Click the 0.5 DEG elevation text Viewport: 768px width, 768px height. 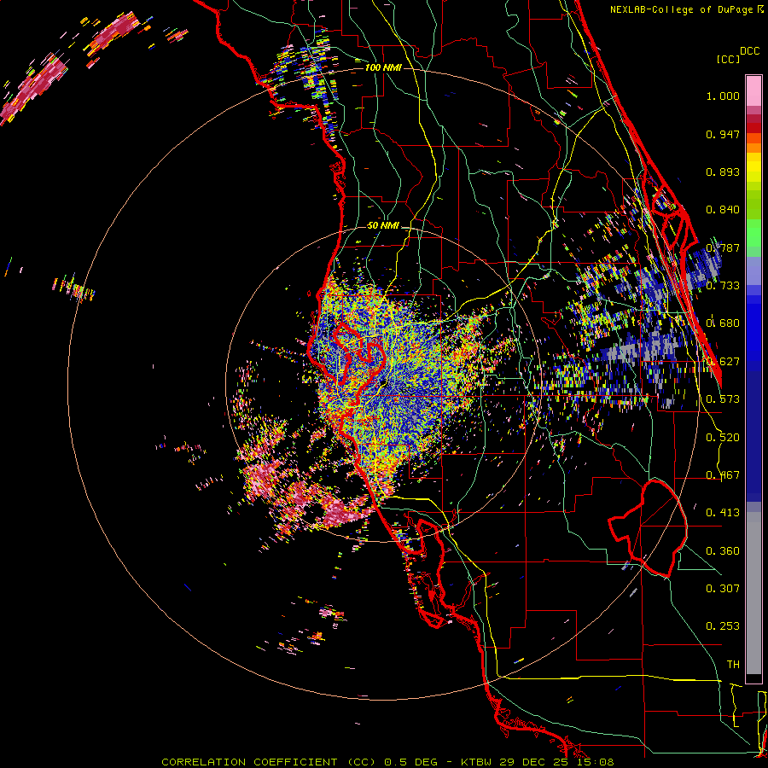(413, 762)
